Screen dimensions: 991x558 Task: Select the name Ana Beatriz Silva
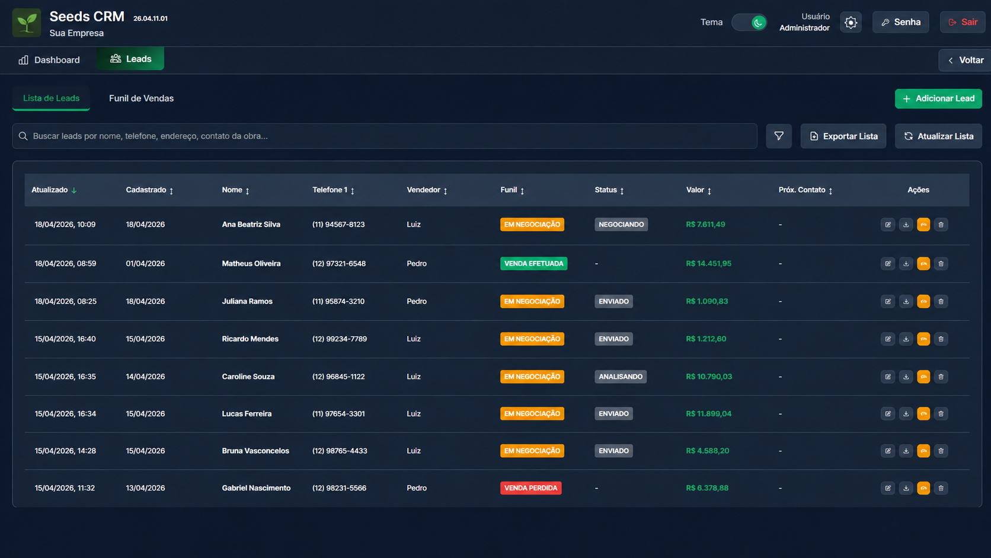click(x=251, y=225)
